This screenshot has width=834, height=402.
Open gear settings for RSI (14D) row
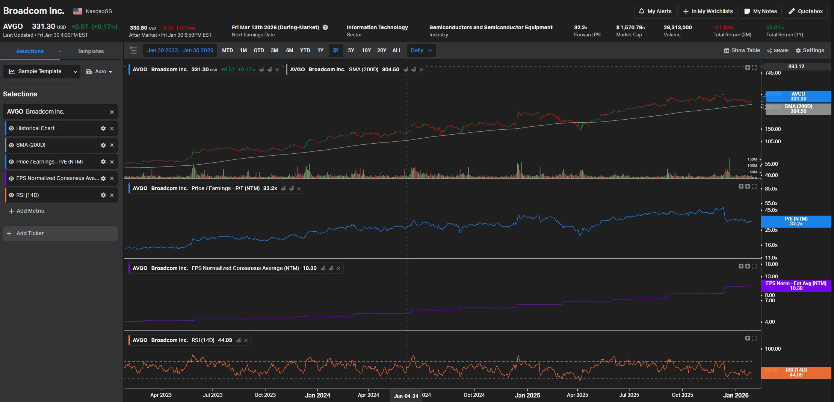pos(103,195)
